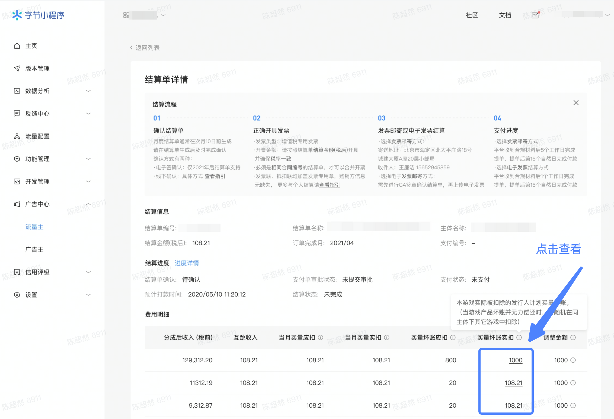Click info icon in 129,312.20 row
614x419 pixels.
(573, 360)
